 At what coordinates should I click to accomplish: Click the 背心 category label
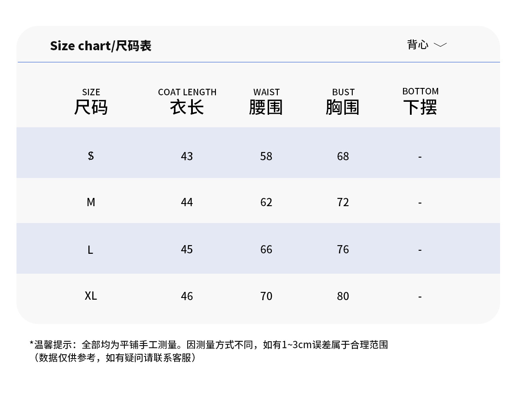coord(418,45)
